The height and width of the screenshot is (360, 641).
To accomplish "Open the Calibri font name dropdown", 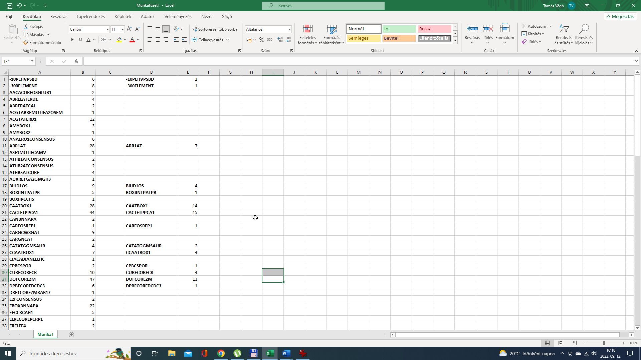I will [107, 29].
